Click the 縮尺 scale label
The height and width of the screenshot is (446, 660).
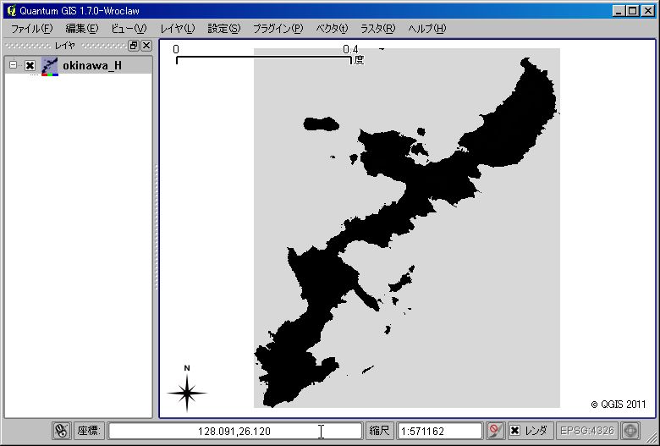click(x=379, y=431)
